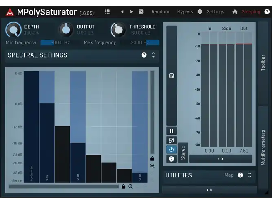Click the MeldaProduction logo icon
The height and width of the screenshot is (204, 272).
click(10, 12)
